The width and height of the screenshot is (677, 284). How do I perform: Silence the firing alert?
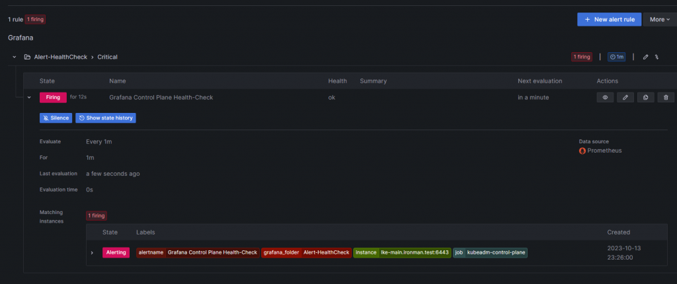point(56,118)
